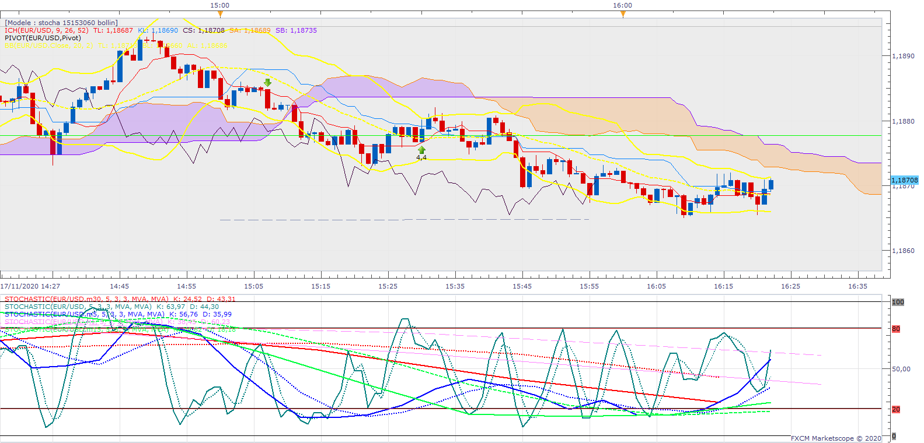Click the stochastic 50,00 level label
Viewport: 924px width, 443px height.
(x=901, y=369)
